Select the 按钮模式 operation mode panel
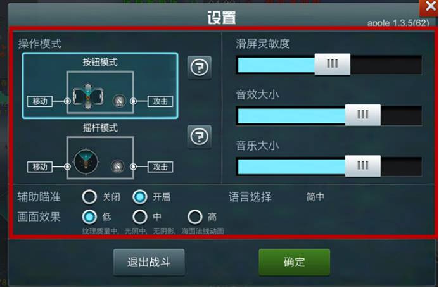 [100, 85]
